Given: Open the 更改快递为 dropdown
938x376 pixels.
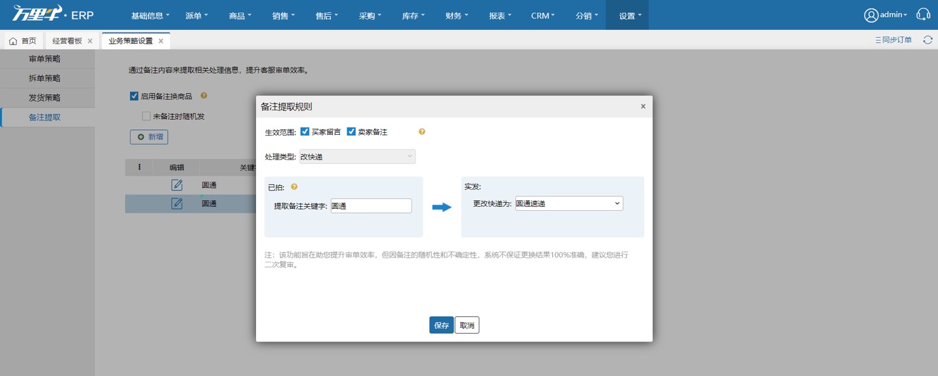Looking at the screenshot, I should tap(568, 203).
